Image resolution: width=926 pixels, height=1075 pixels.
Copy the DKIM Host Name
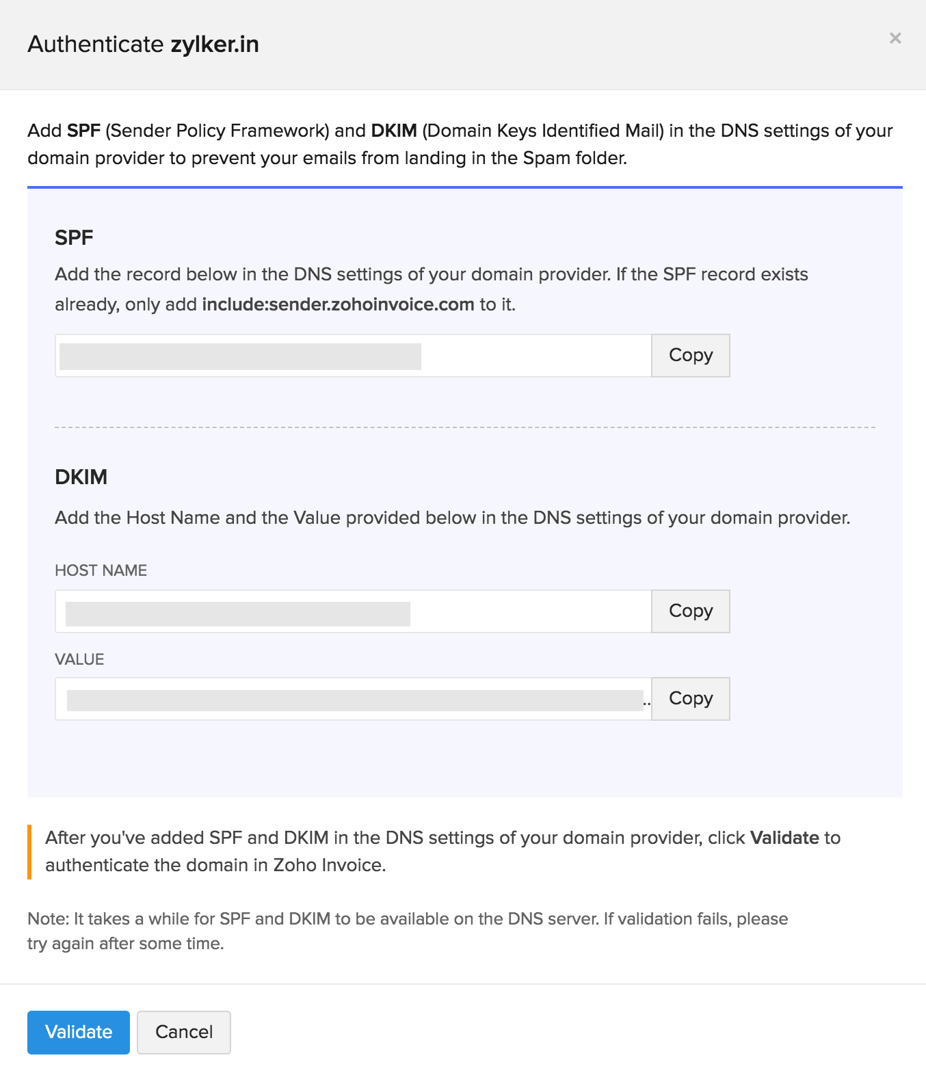tap(690, 611)
